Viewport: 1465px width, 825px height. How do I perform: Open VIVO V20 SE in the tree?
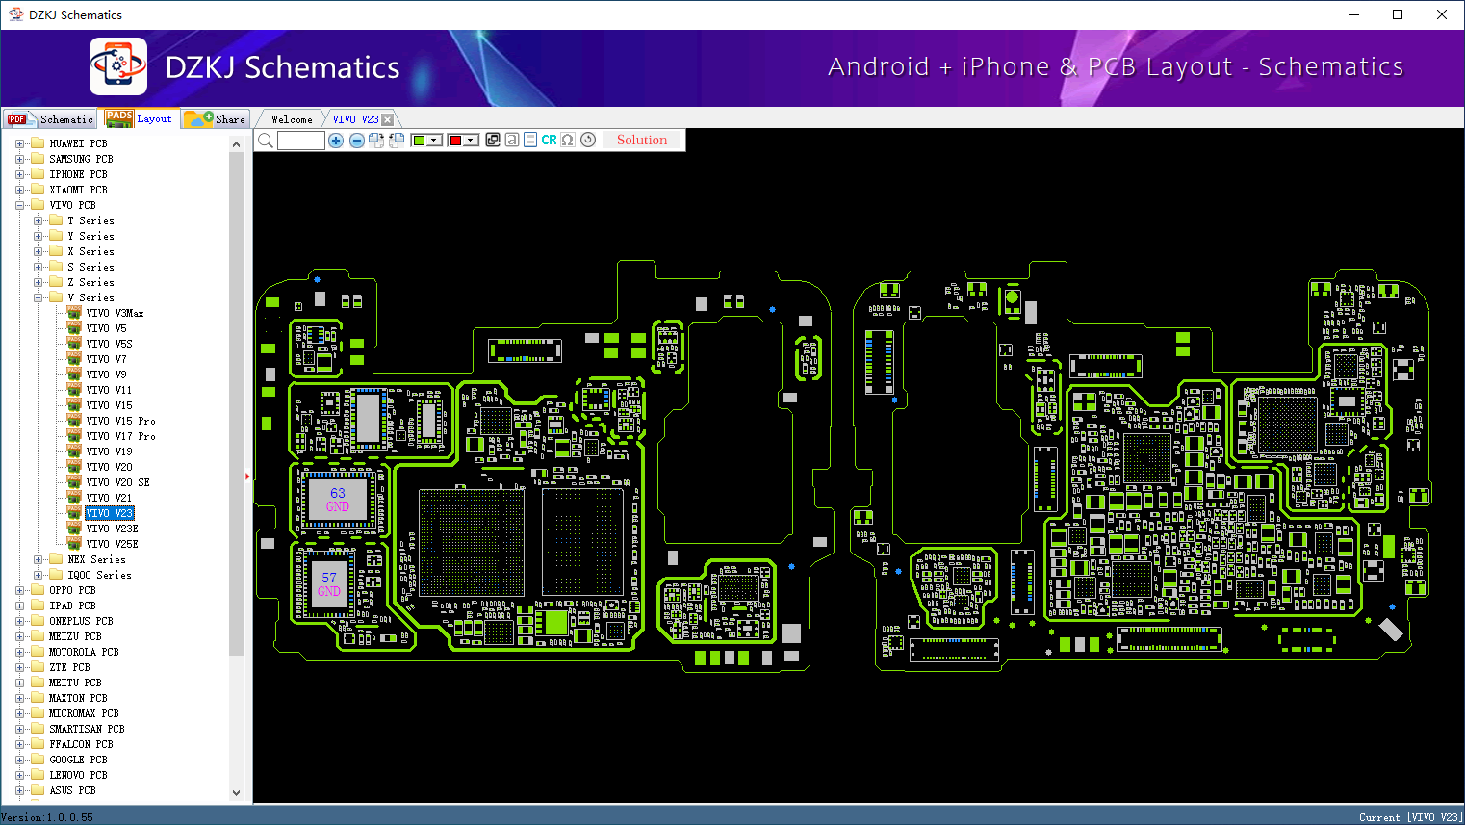click(117, 482)
